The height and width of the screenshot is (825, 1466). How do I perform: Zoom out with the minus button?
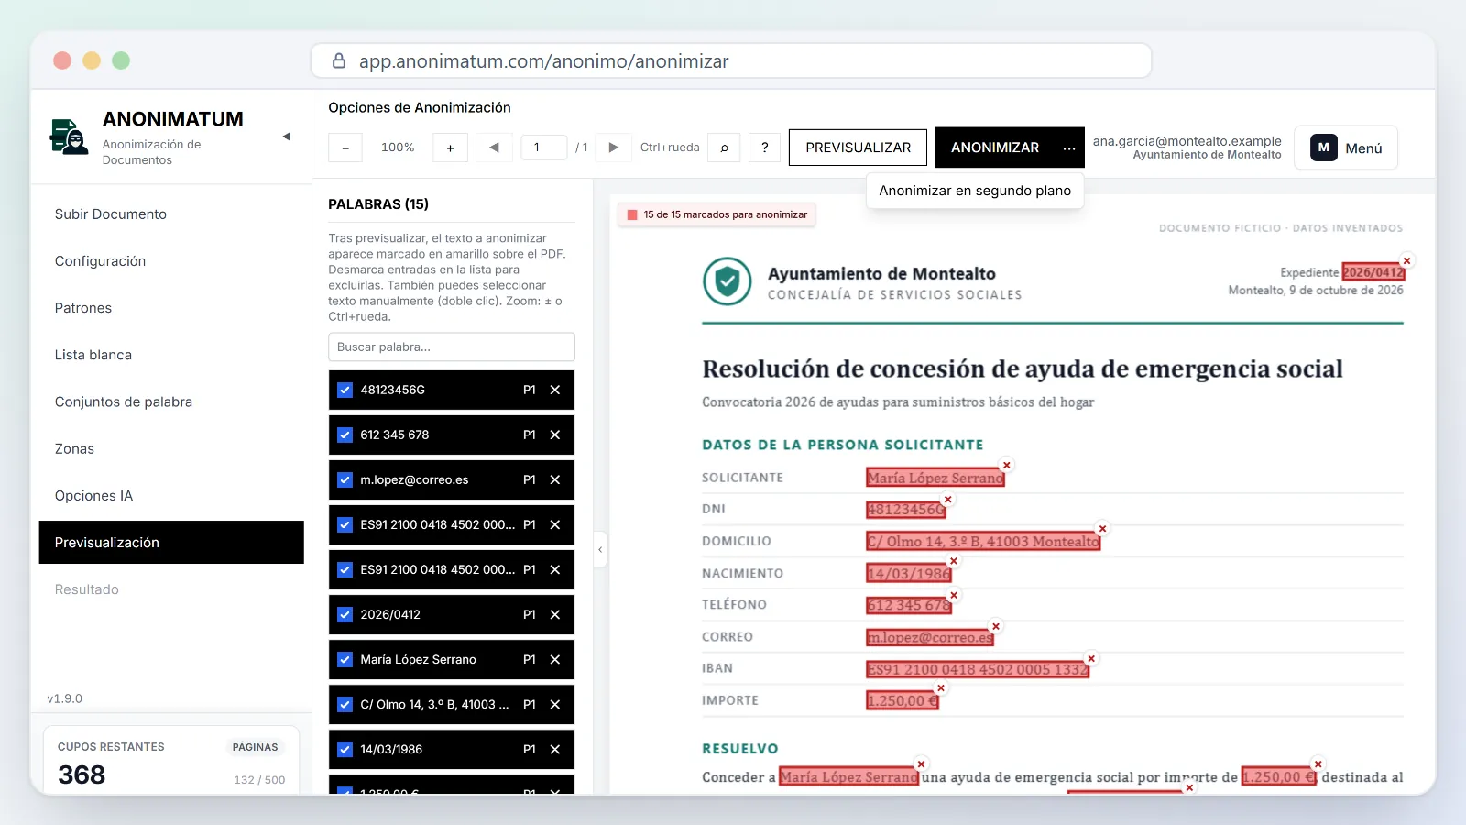pos(345,148)
